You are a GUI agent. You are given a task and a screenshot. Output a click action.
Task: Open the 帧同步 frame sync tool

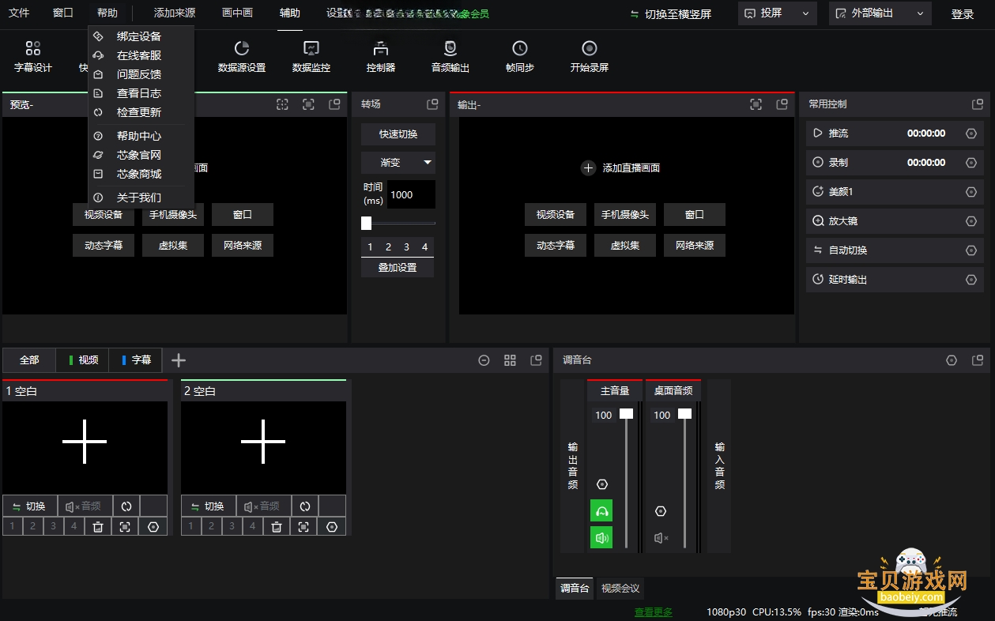[520, 57]
